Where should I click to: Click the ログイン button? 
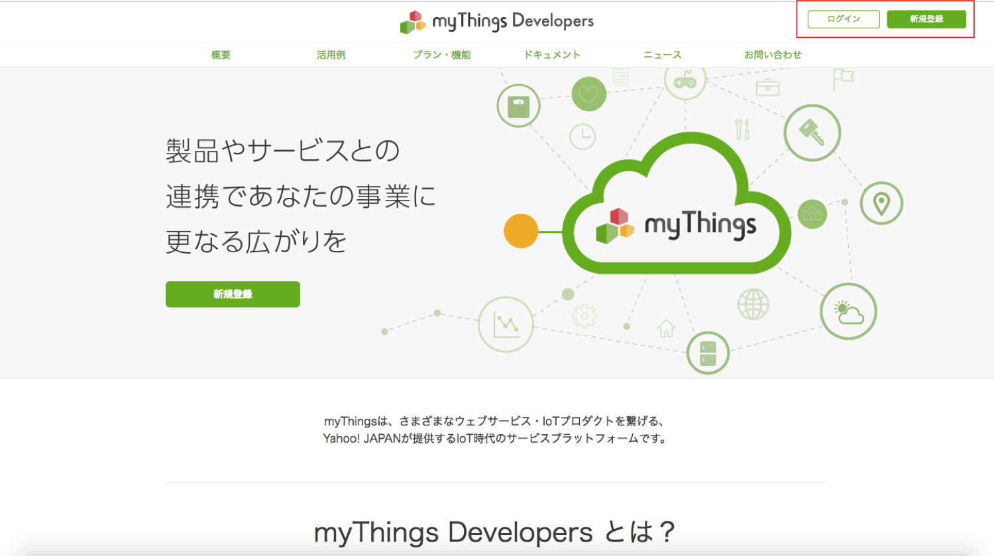pyautogui.click(x=843, y=19)
